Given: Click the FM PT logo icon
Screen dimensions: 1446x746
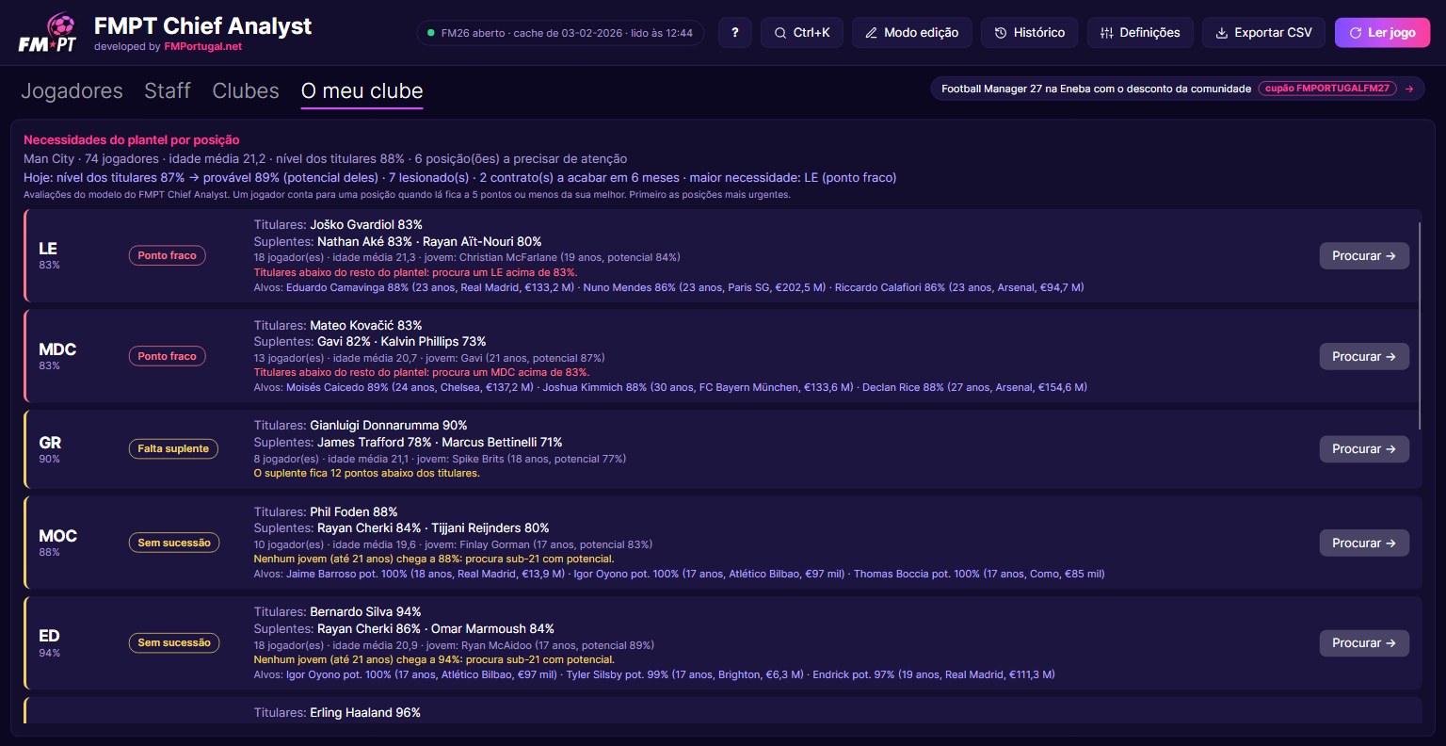Looking at the screenshot, I should [x=47, y=33].
